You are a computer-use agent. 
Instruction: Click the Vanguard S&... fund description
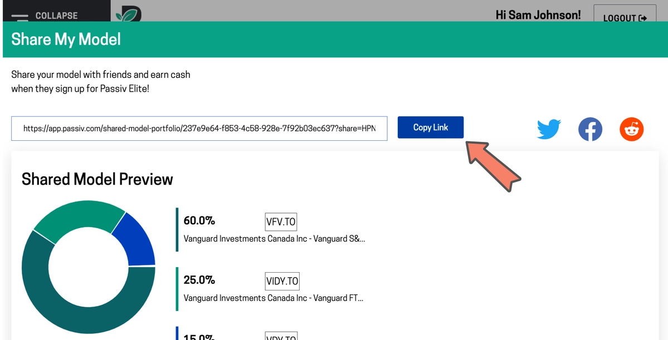point(274,239)
